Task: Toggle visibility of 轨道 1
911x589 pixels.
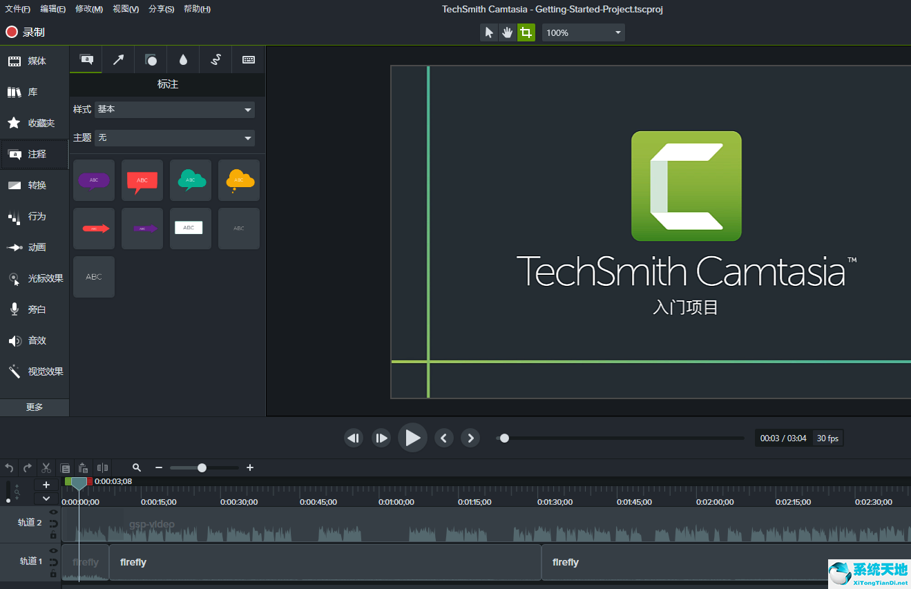Action: click(x=53, y=551)
